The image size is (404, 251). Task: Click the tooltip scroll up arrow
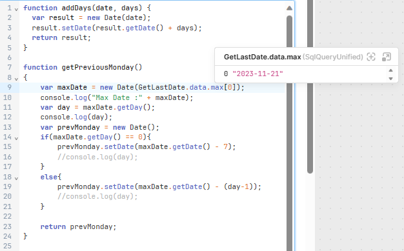tap(390, 70)
